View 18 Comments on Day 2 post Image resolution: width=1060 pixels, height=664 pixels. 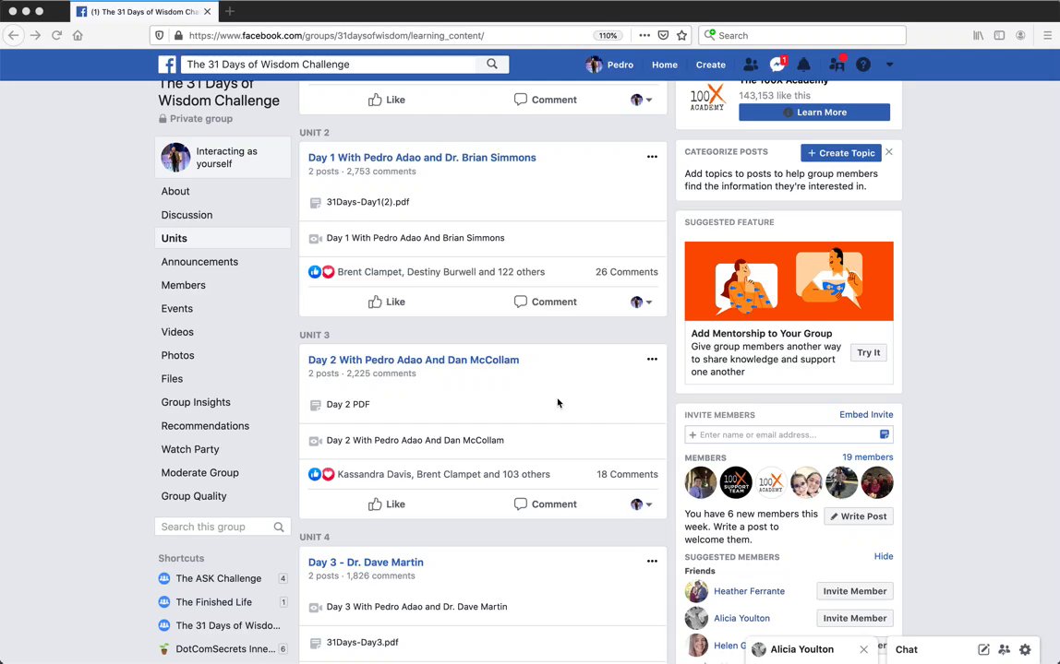point(627,474)
